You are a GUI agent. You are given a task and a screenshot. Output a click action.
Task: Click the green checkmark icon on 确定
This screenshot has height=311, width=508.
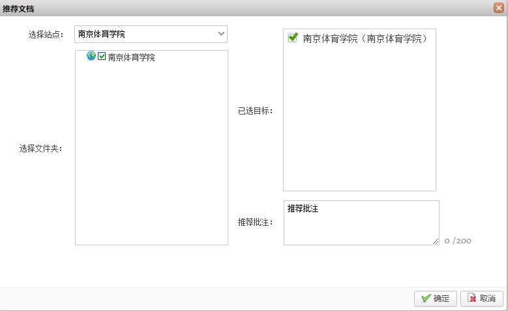point(426,299)
